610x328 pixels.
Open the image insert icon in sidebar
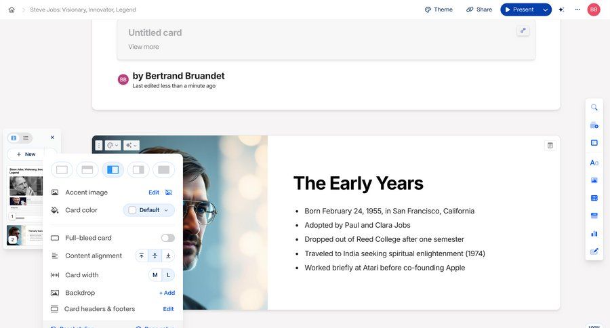[x=594, y=180]
